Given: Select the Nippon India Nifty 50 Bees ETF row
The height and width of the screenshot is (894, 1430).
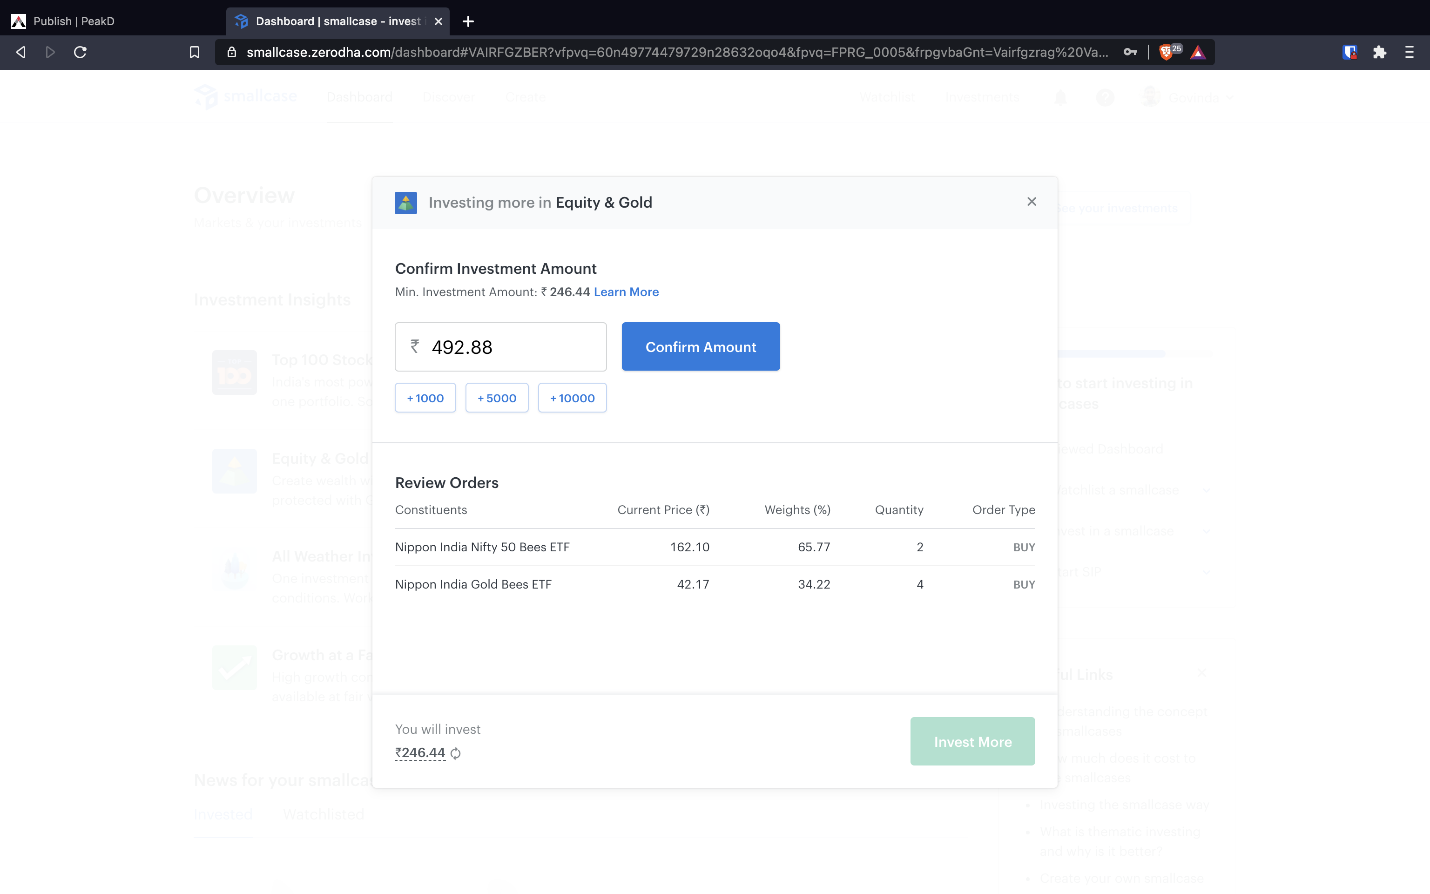Looking at the screenshot, I should [x=715, y=547].
